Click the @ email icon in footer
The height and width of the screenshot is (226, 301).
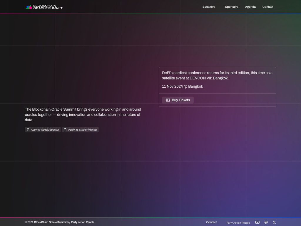point(266,222)
